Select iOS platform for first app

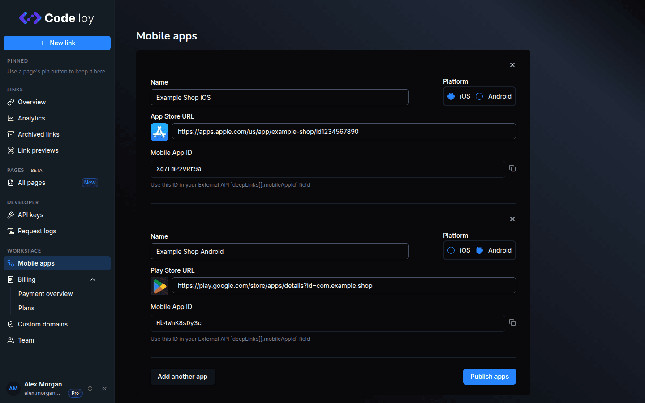451,96
